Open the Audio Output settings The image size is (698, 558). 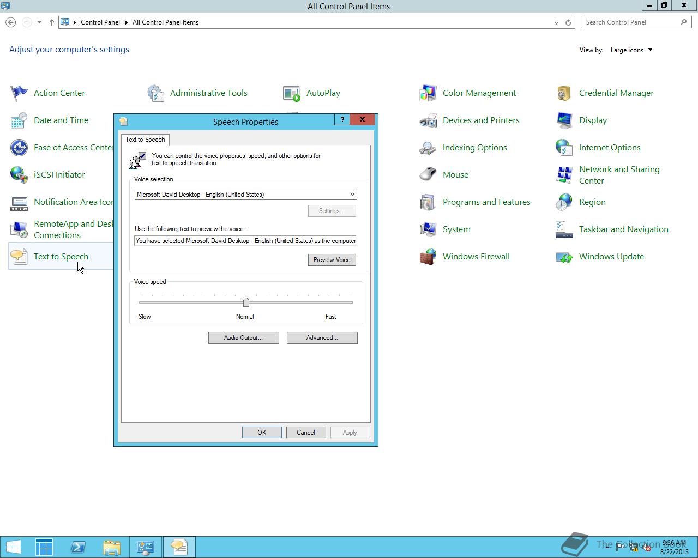pos(243,338)
